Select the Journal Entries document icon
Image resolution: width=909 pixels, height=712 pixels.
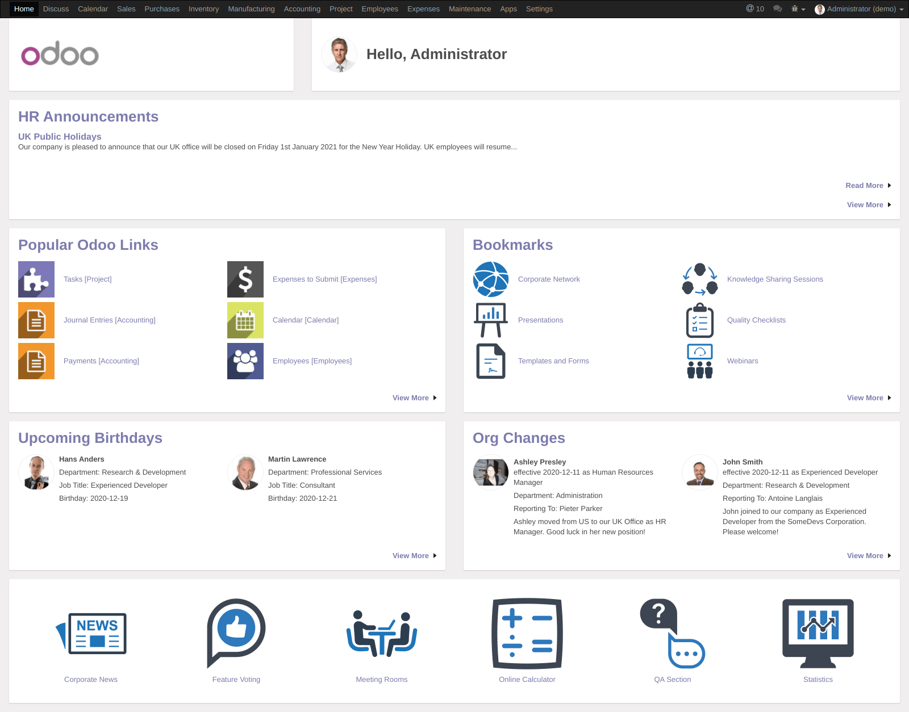click(36, 320)
